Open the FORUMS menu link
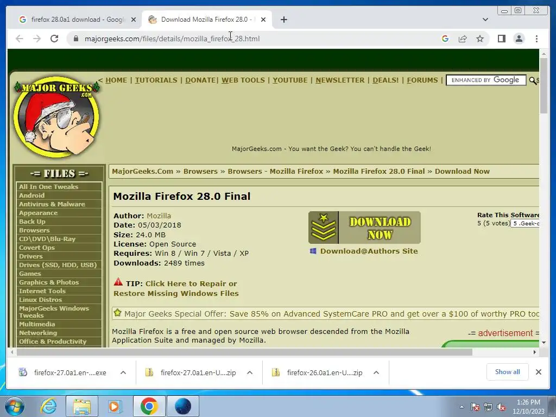 422,80
